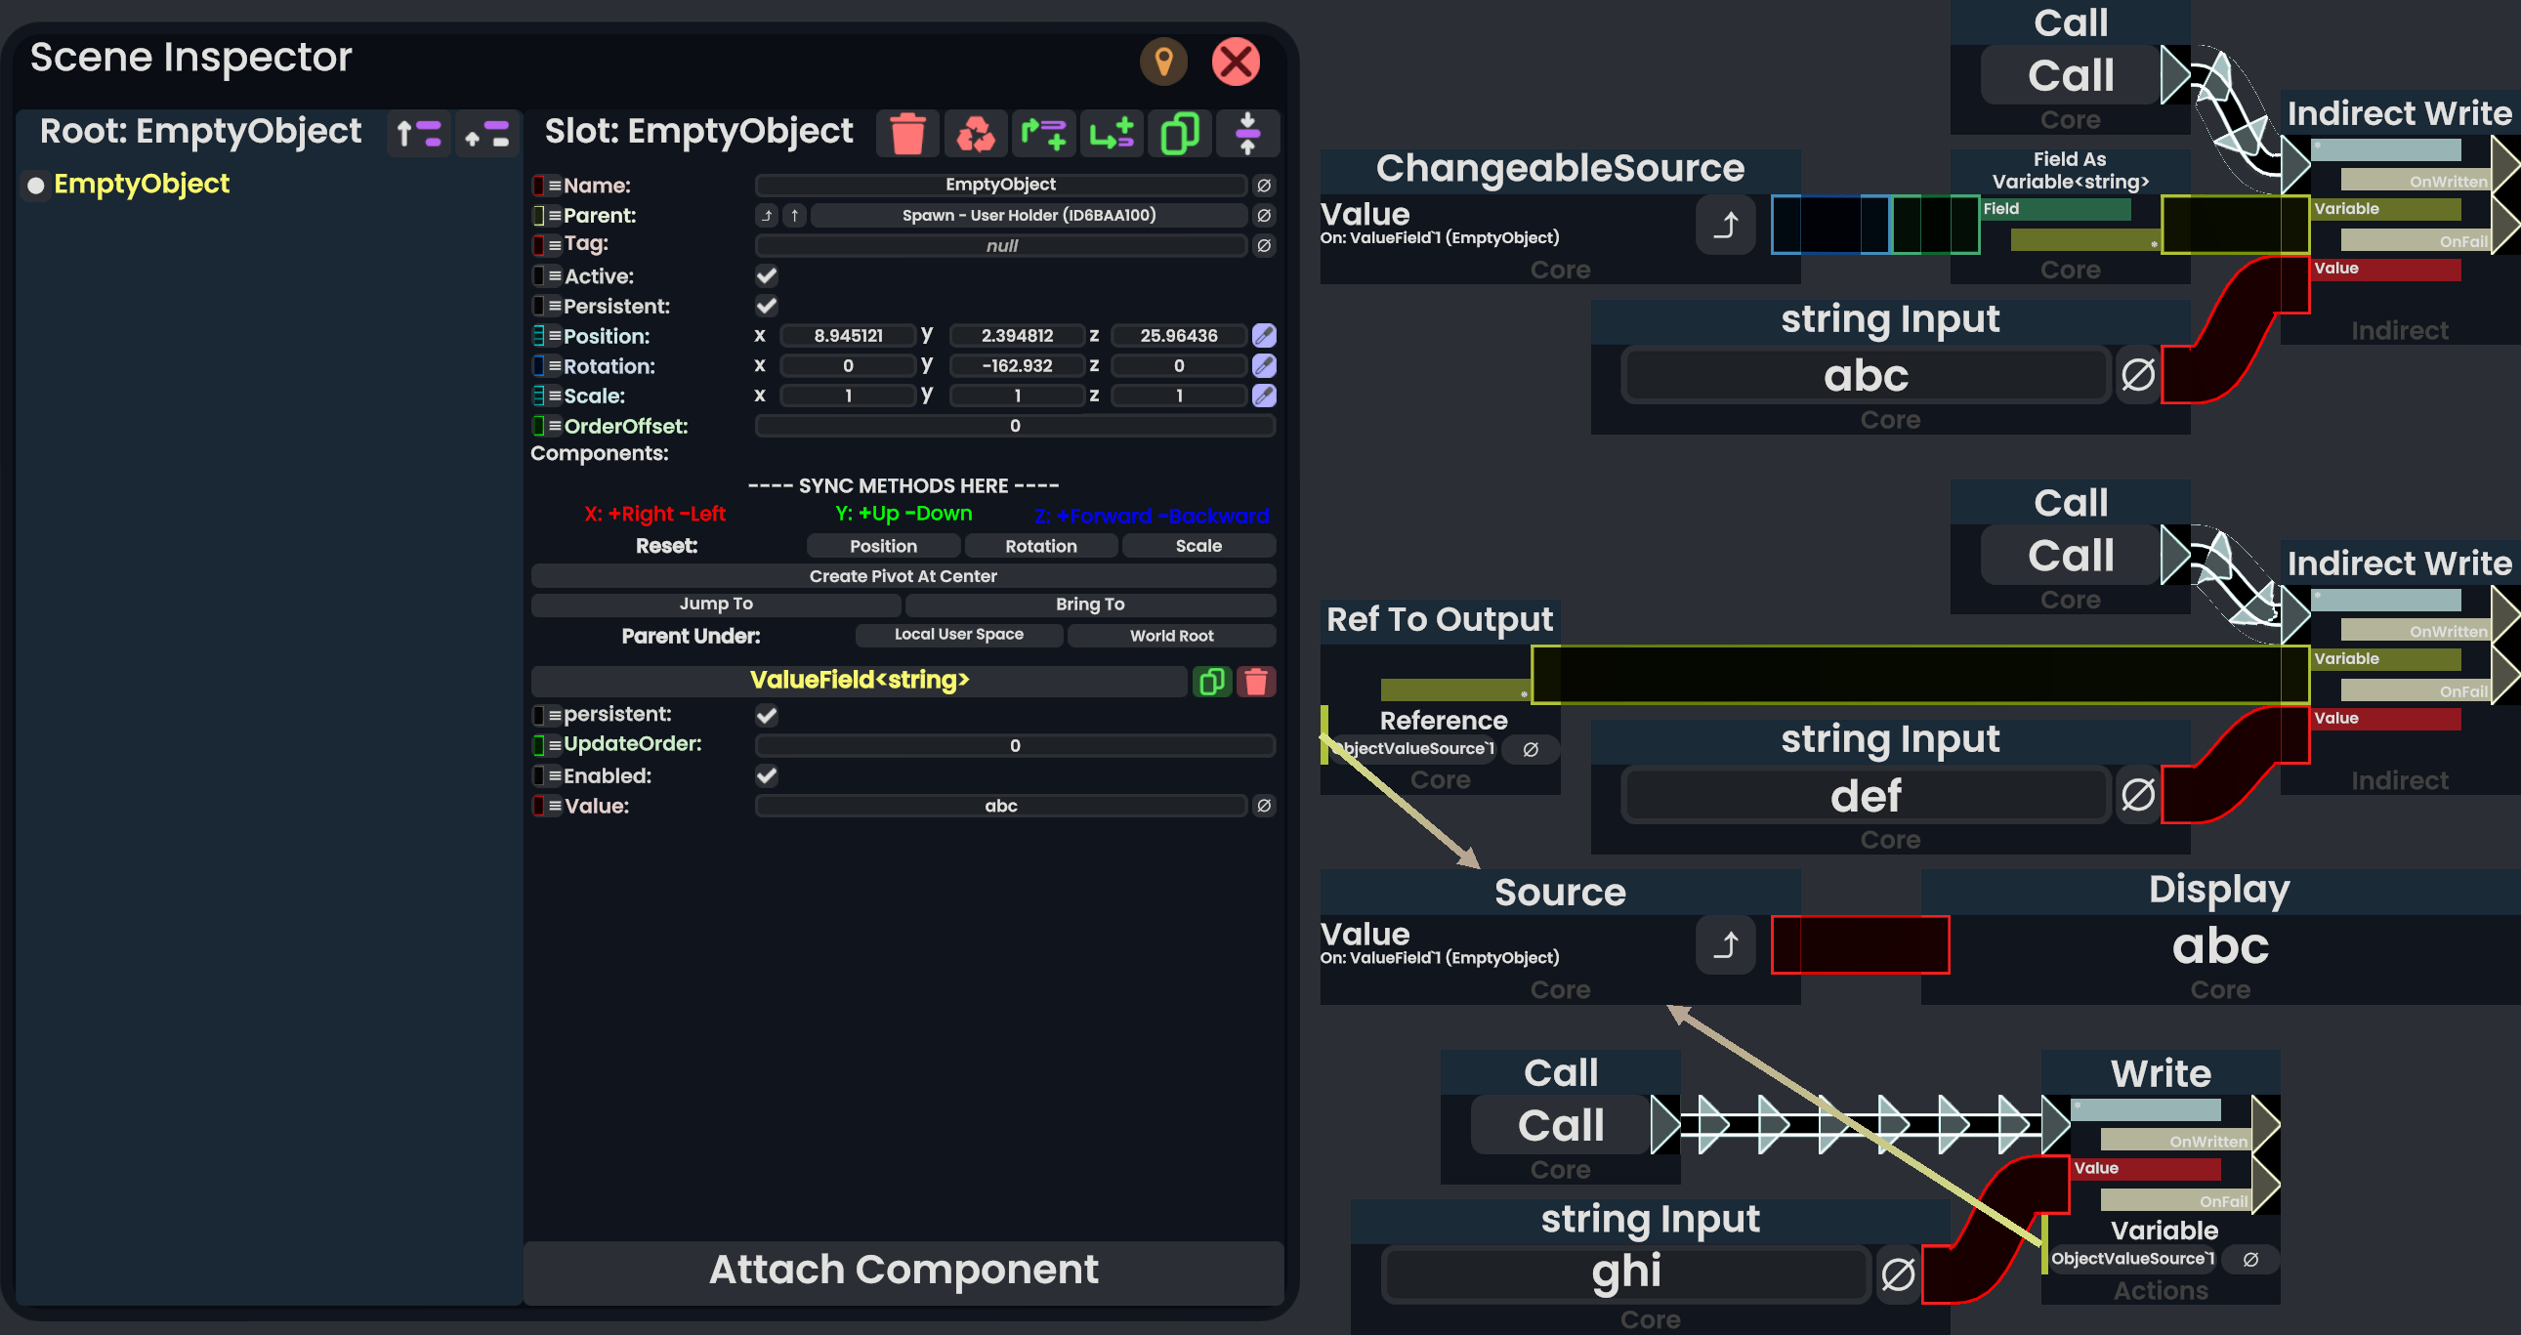Image resolution: width=2521 pixels, height=1335 pixels.
Task: Click the ValueField<string> component header
Action: click(x=859, y=681)
